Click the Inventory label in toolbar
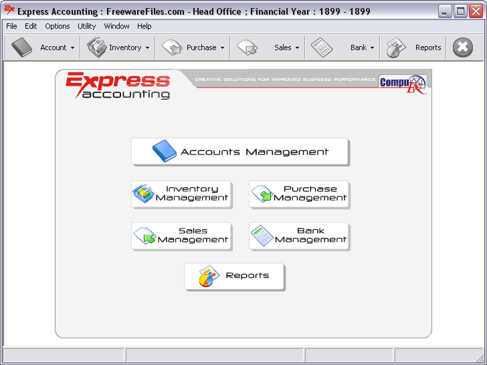 (x=125, y=47)
